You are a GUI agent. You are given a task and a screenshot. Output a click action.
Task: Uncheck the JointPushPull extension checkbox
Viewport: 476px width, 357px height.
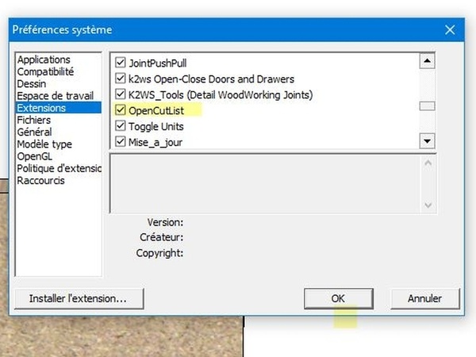click(x=121, y=63)
